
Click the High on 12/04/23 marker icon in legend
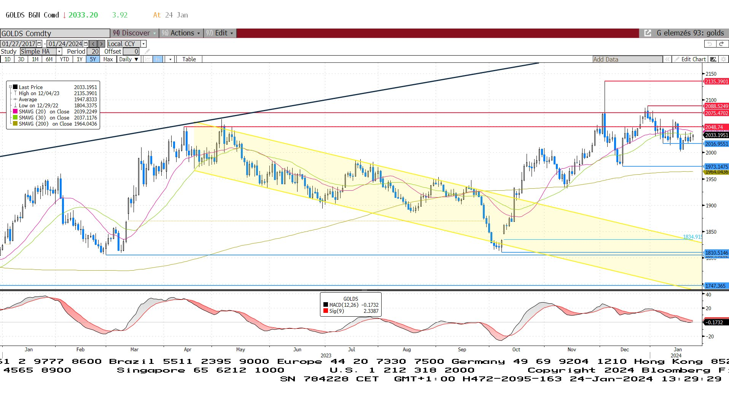pyautogui.click(x=15, y=93)
